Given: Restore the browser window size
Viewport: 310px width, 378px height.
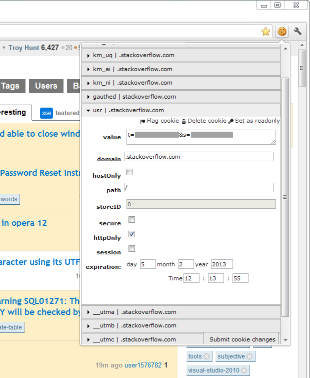Looking at the screenshot, I should click(277, 5).
